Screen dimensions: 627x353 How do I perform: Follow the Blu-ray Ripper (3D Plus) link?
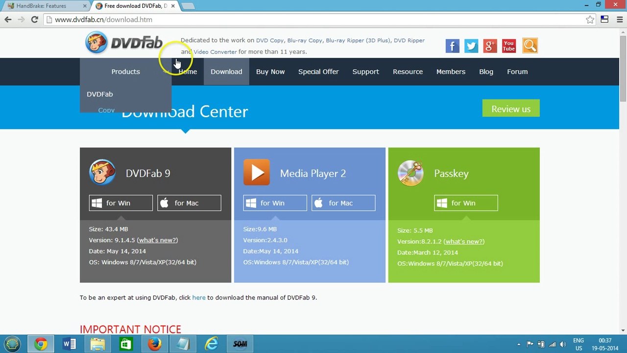(x=358, y=41)
